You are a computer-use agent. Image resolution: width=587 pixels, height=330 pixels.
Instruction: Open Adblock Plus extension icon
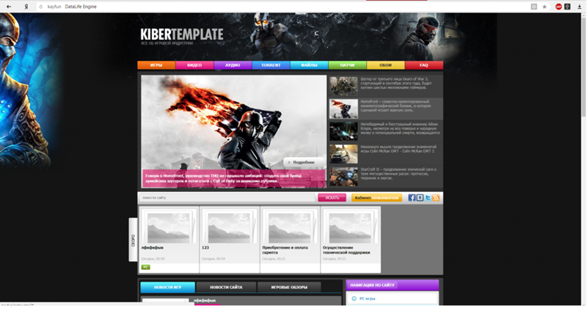[x=558, y=7]
